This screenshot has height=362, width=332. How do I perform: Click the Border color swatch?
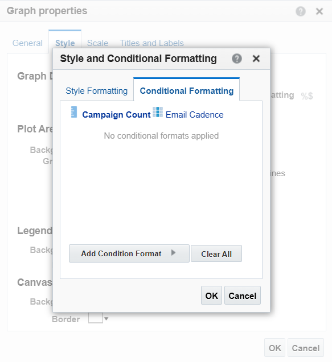96,318
